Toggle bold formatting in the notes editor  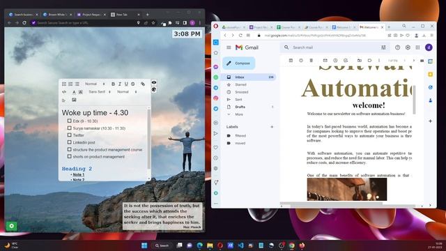pyautogui.click(x=113, y=84)
